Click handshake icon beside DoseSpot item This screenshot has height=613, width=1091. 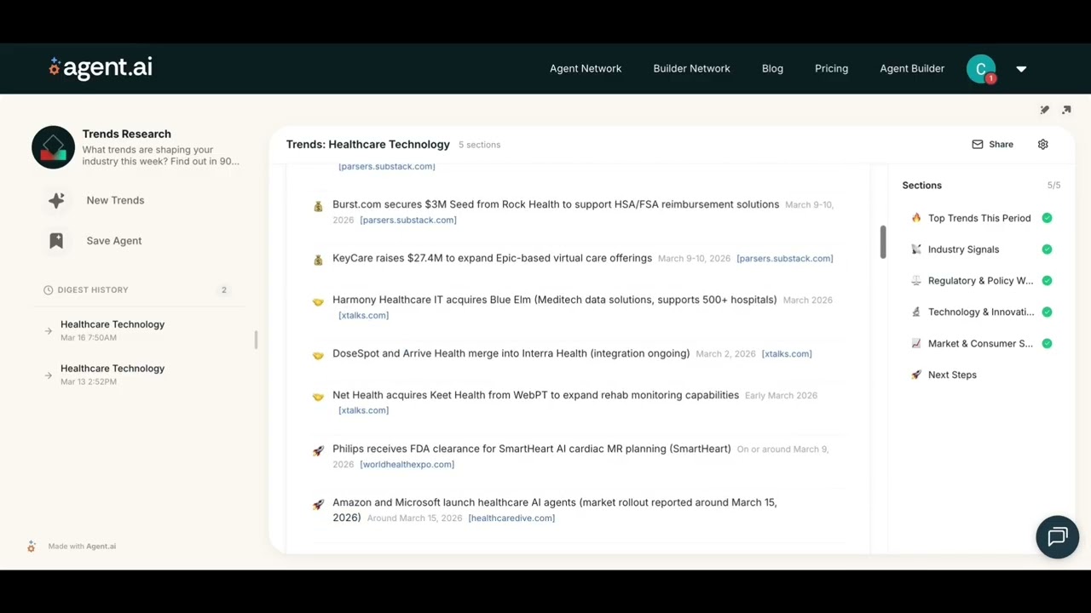tap(318, 355)
